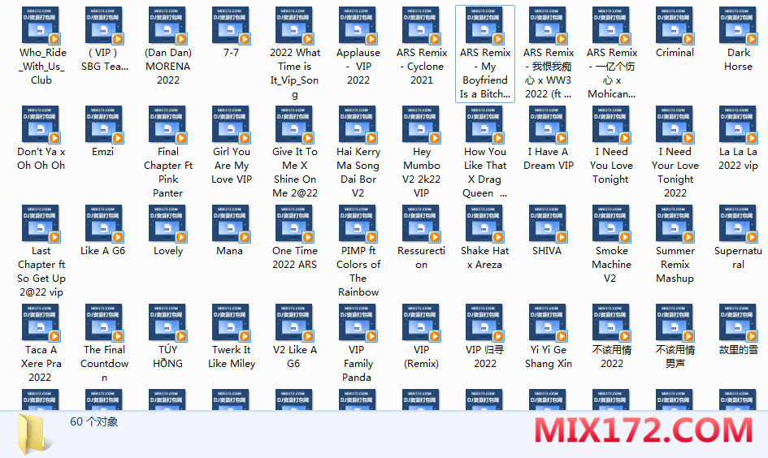The width and height of the screenshot is (768, 458).
Task: Click the 'Criminal' file name label
Action: click(675, 52)
